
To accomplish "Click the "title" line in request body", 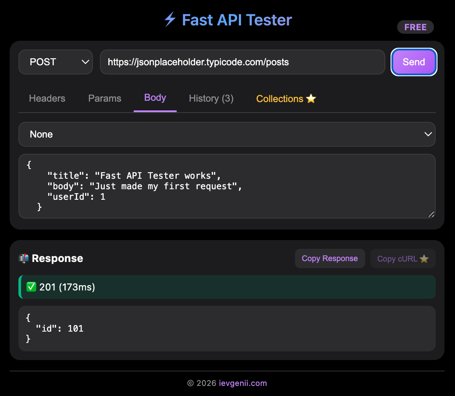I will click(x=134, y=176).
